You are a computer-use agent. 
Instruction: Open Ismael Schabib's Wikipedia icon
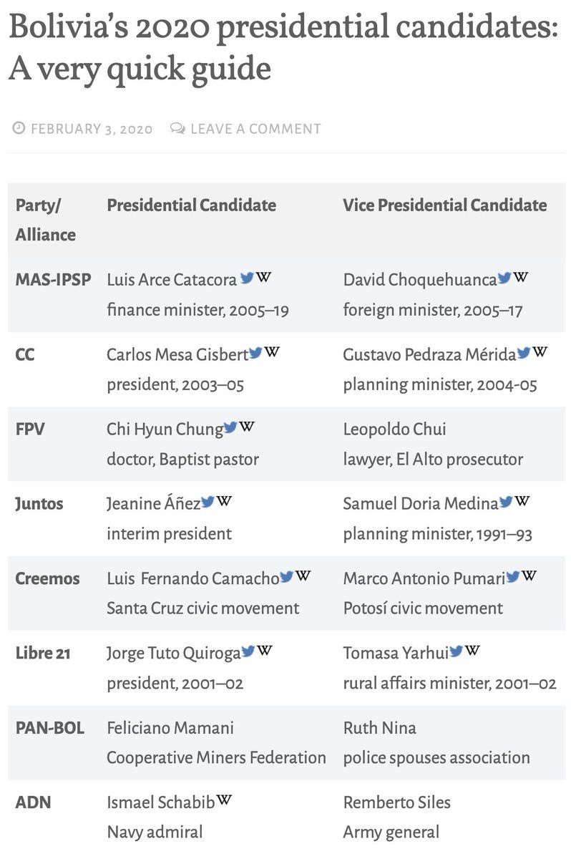[x=224, y=800]
